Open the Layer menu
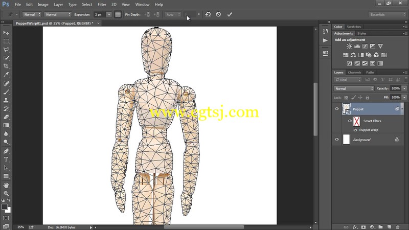 coord(58,5)
